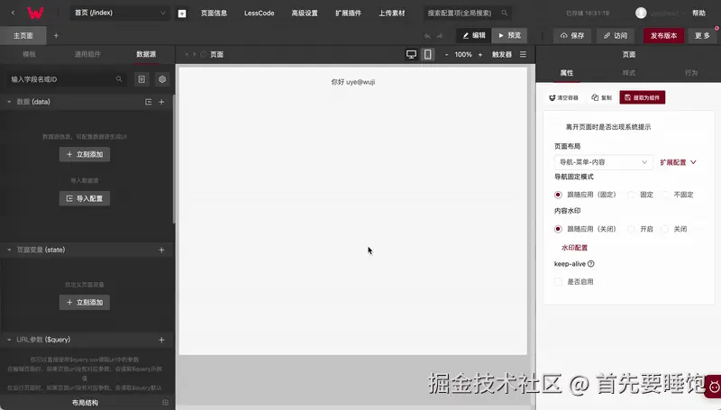Click the undo arrow icon
Screen dimensions: 721x410
427,36
